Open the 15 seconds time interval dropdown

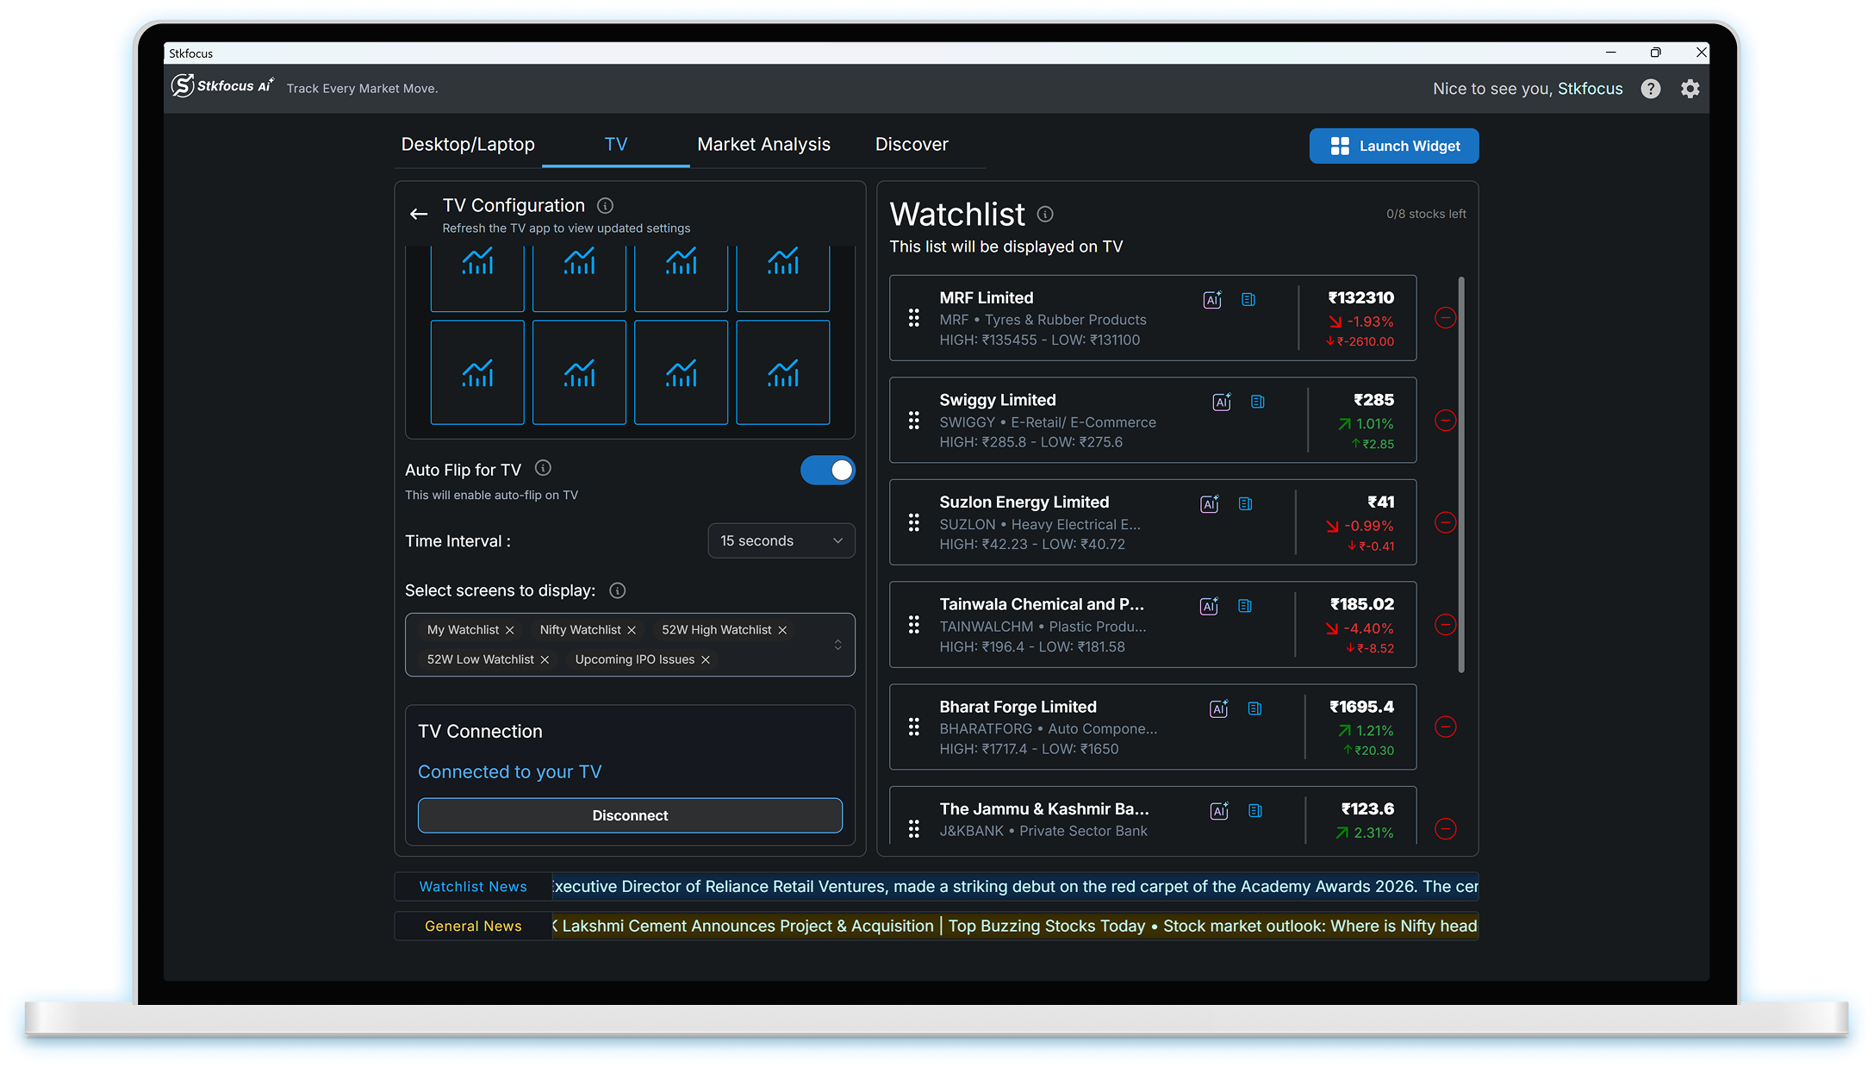pyautogui.click(x=781, y=541)
